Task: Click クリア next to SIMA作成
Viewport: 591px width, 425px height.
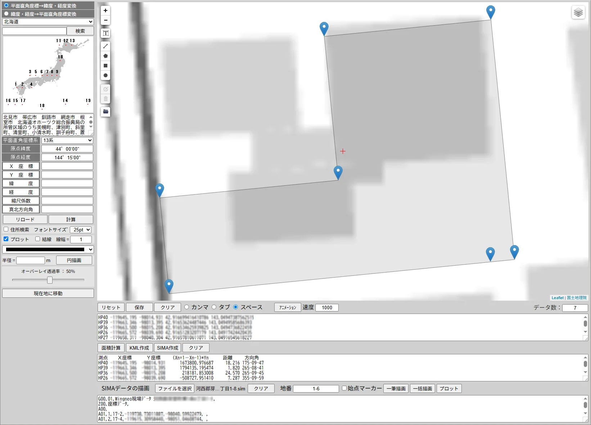Action: coord(196,348)
